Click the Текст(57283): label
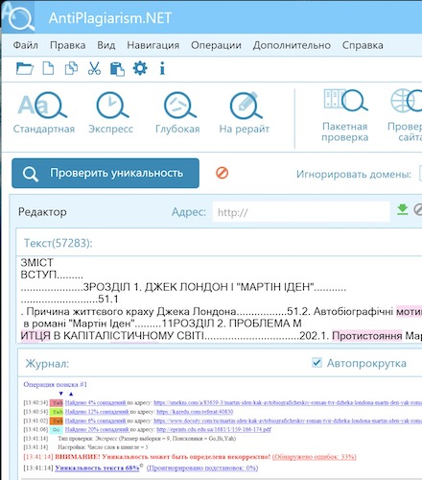This screenshot has height=480, width=422. coord(59,243)
